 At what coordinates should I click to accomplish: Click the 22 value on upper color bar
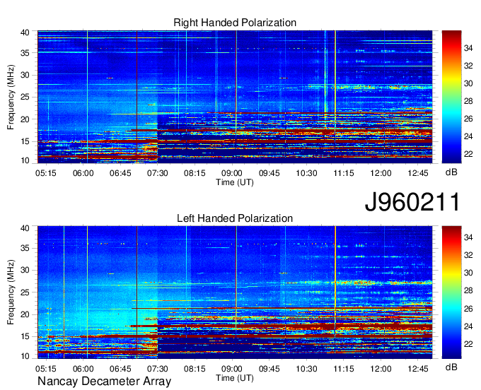468,154
